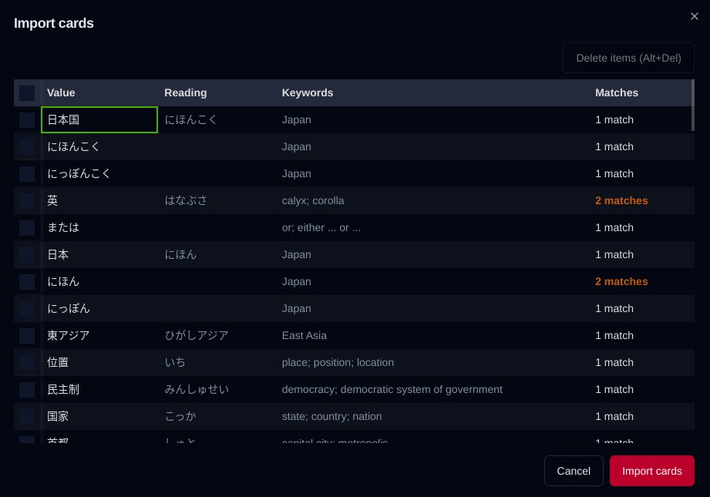Click the 英 value cell
710x497 pixels.
click(x=99, y=200)
